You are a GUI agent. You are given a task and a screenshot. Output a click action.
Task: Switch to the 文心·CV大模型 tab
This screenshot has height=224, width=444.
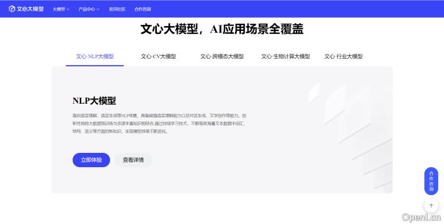coord(159,56)
